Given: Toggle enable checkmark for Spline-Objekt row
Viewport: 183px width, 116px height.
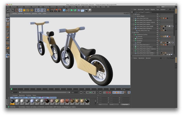Looking at the screenshot, I should coord(159,16).
